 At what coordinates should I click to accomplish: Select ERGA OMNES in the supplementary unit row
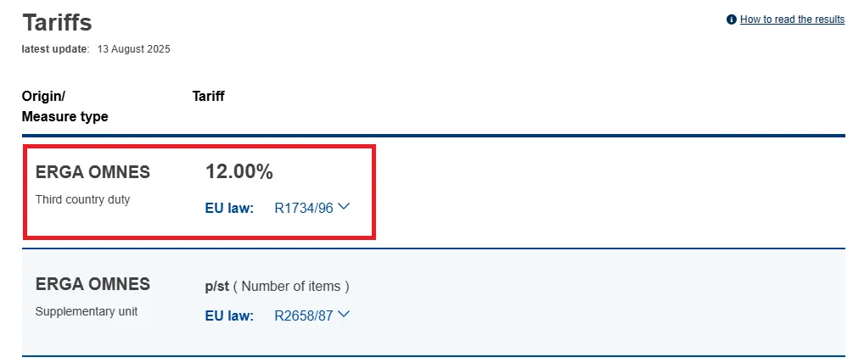click(x=93, y=284)
